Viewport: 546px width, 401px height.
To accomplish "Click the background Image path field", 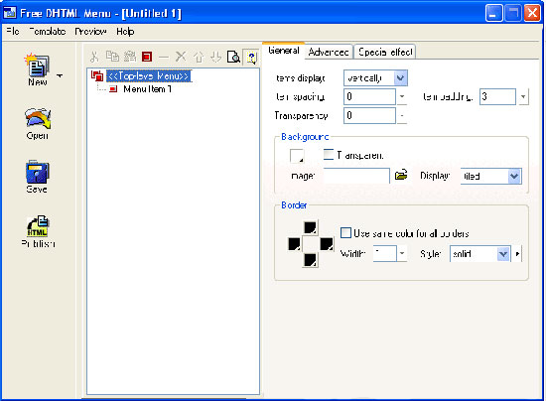I will [356, 176].
